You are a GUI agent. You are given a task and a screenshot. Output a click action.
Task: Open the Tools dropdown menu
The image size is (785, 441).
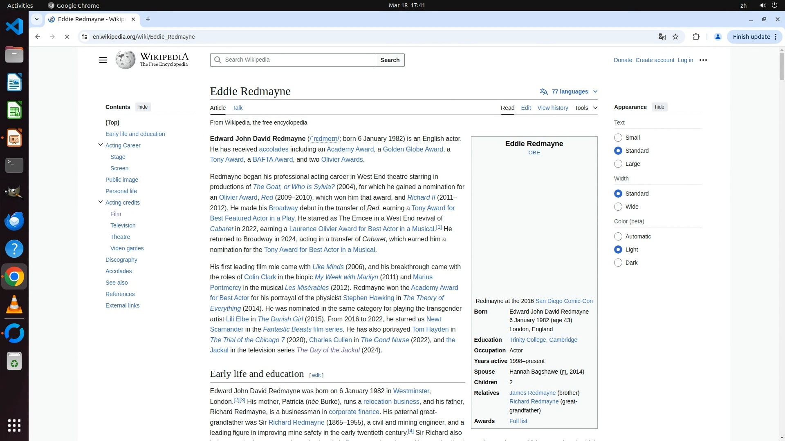coord(585,108)
